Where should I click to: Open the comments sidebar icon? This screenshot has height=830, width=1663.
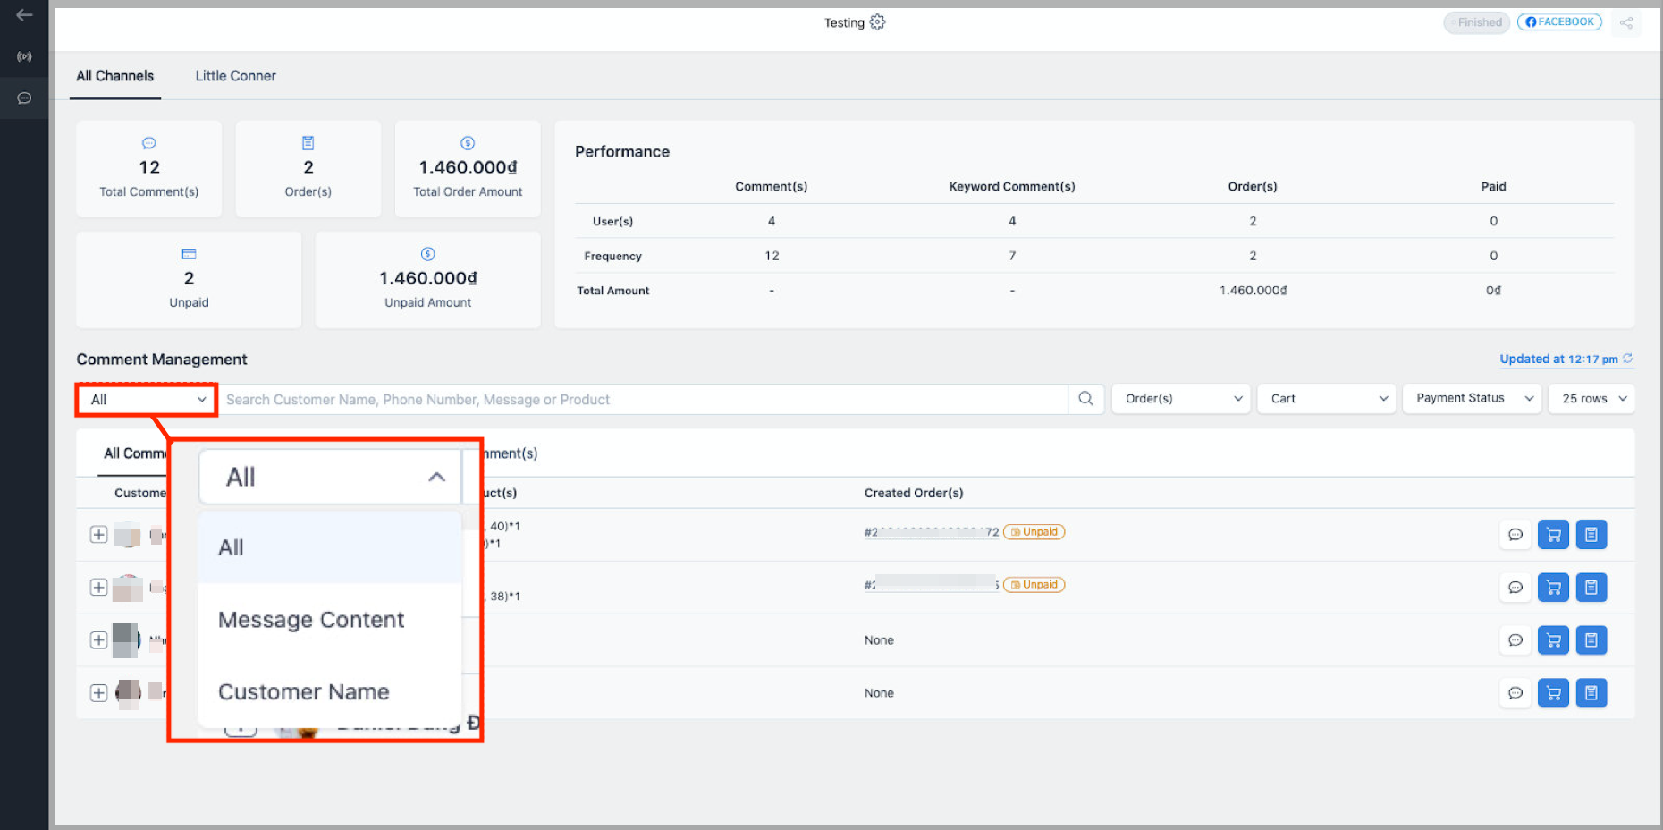pos(24,98)
